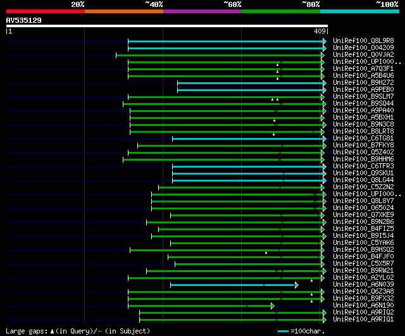Click the hit label UniRef100_Q7XKE9
The height and width of the screenshot is (336, 405).
[363, 215]
